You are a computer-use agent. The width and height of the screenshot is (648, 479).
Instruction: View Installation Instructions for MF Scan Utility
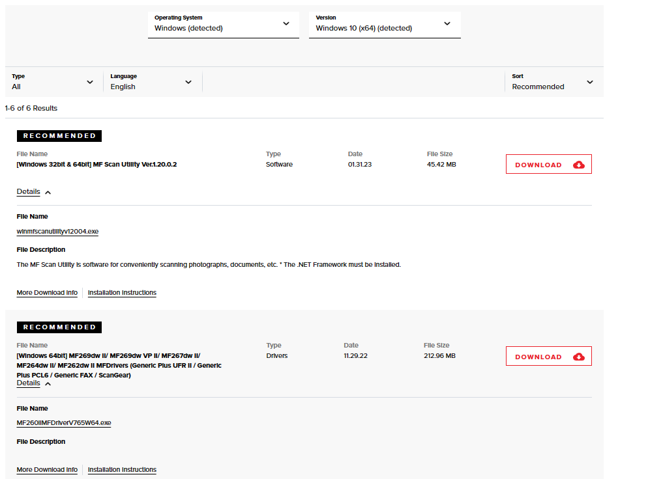pyautogui.click(x=122, y=293)
